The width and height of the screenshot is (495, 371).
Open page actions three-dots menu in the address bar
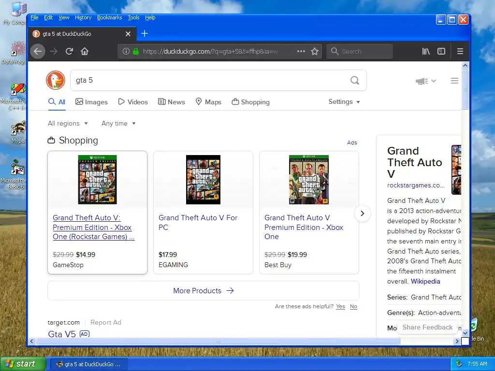[x=301, y=51]
